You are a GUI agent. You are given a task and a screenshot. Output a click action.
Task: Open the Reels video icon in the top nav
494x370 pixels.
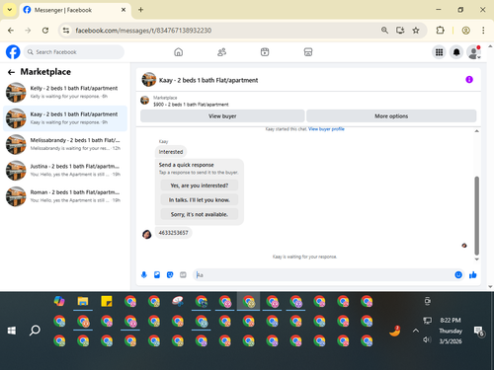(x=265, y=52)
